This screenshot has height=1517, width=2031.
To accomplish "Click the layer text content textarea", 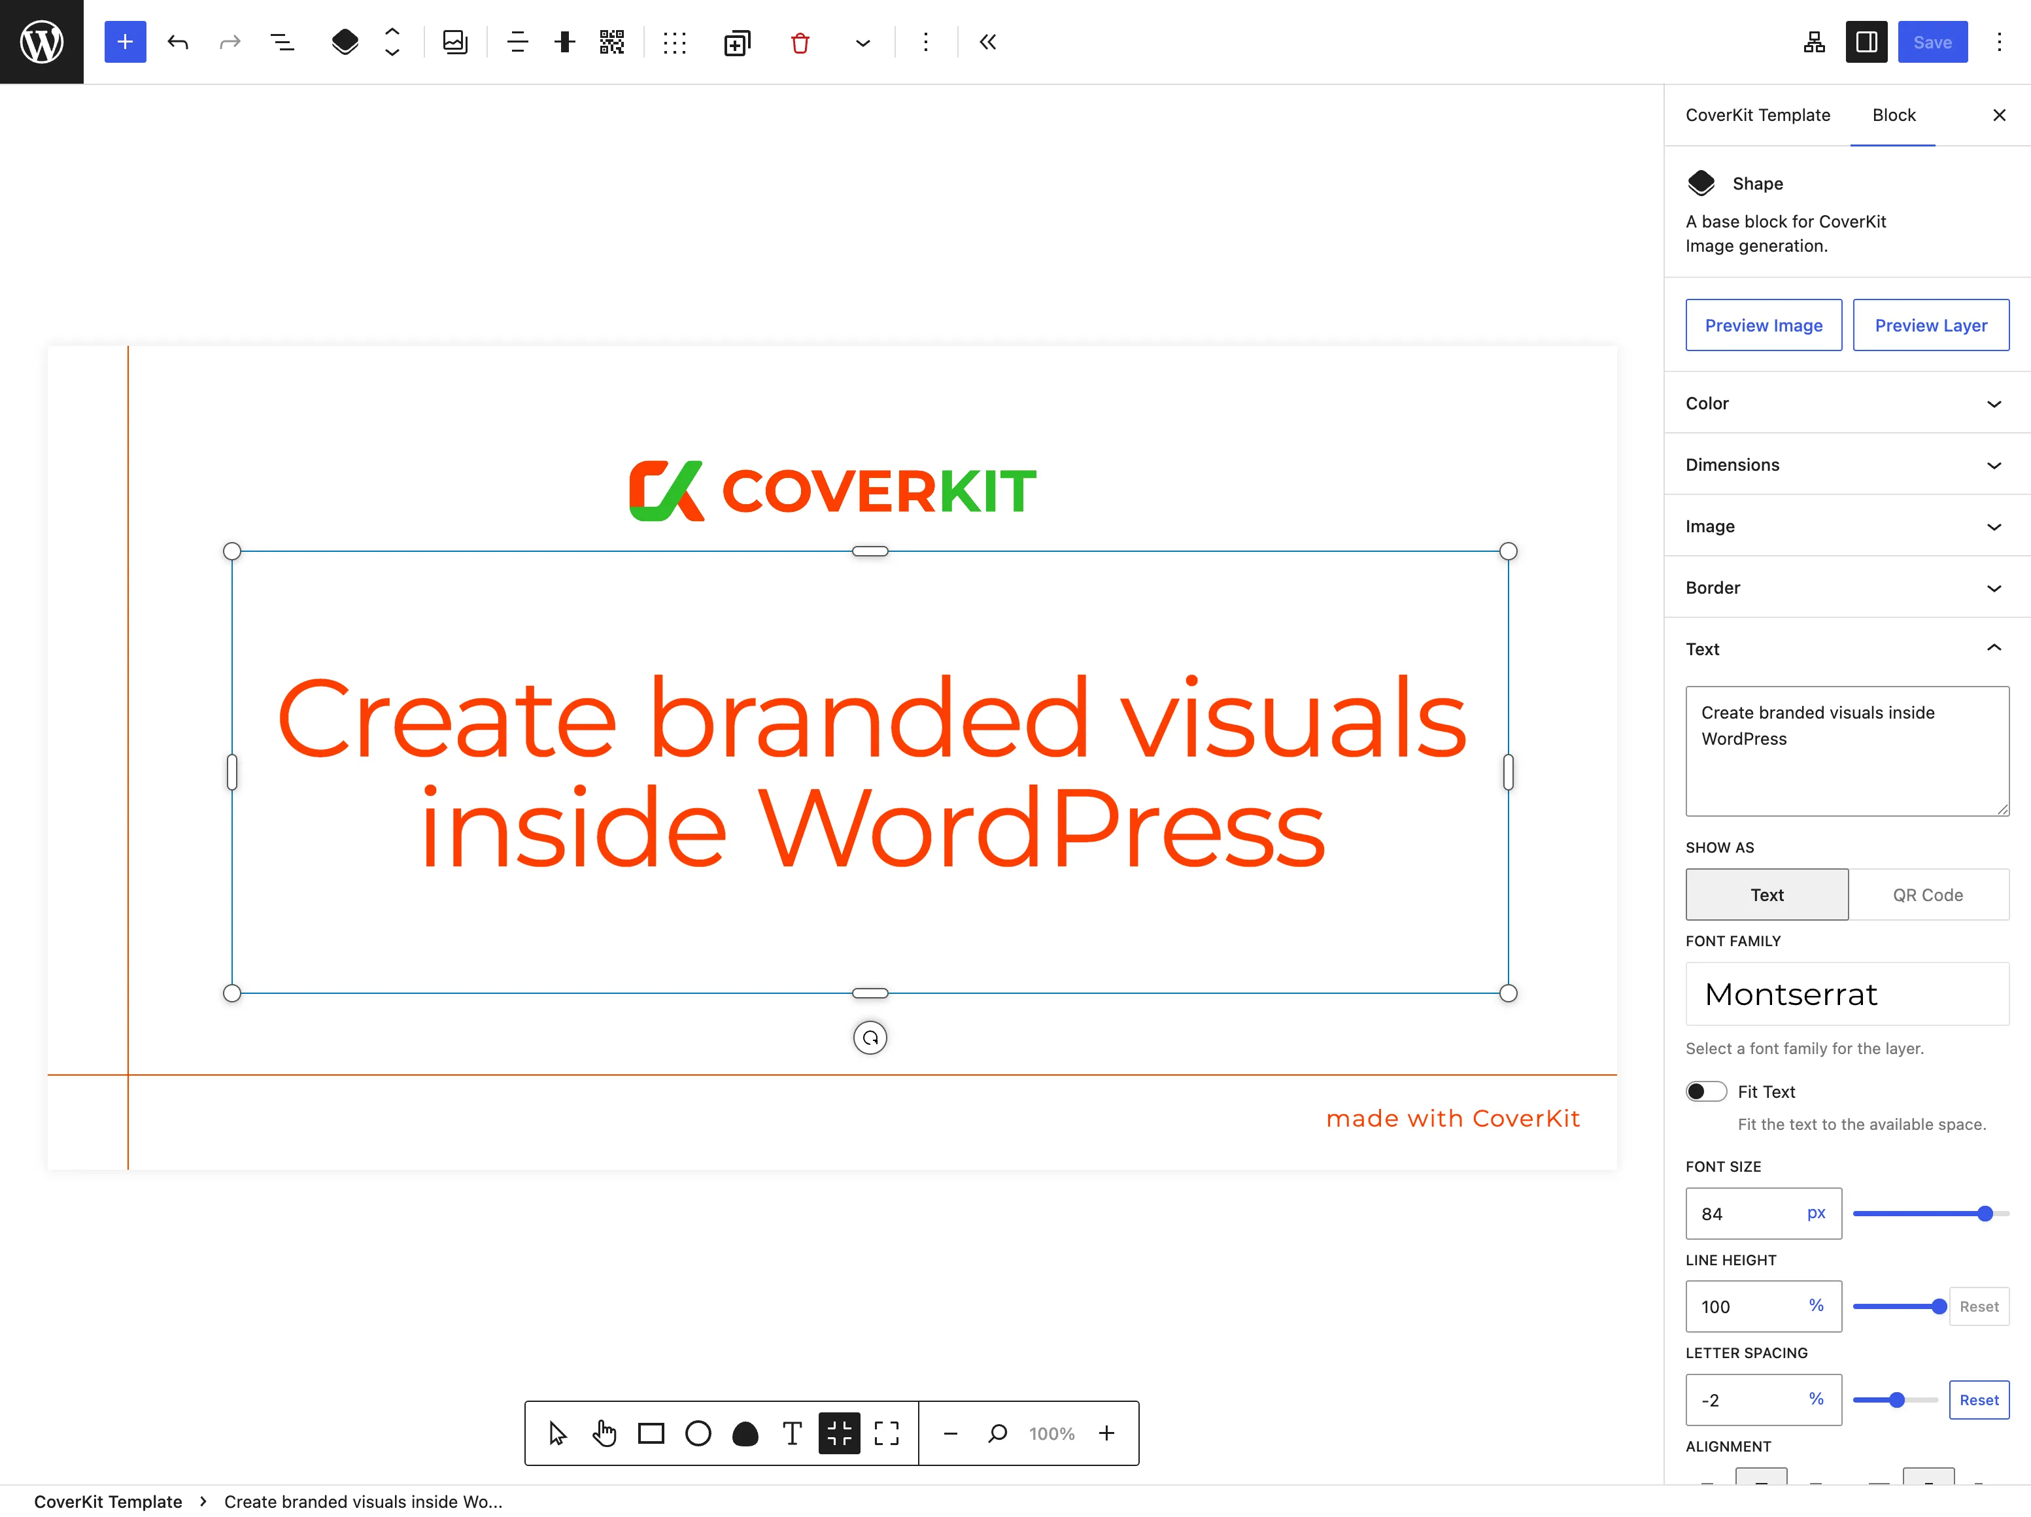I will coord(1847,751).
